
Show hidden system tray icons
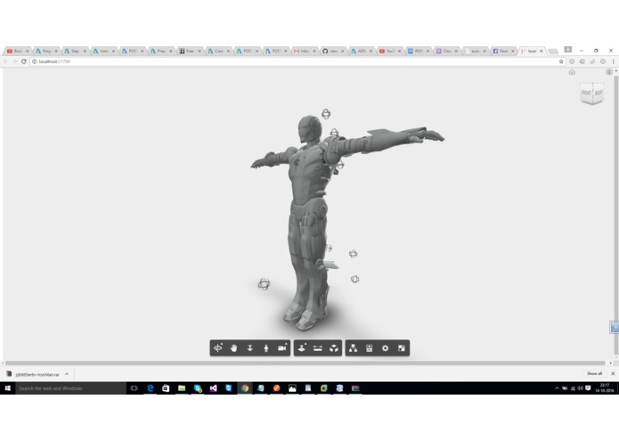tap(557, 388)
